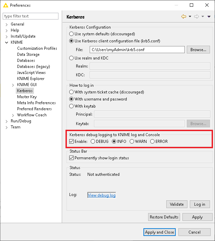The height and width of the screenshot is (241, 215).
Task: Open JavaScript Views preferences page
Action: tap(31, 73)
